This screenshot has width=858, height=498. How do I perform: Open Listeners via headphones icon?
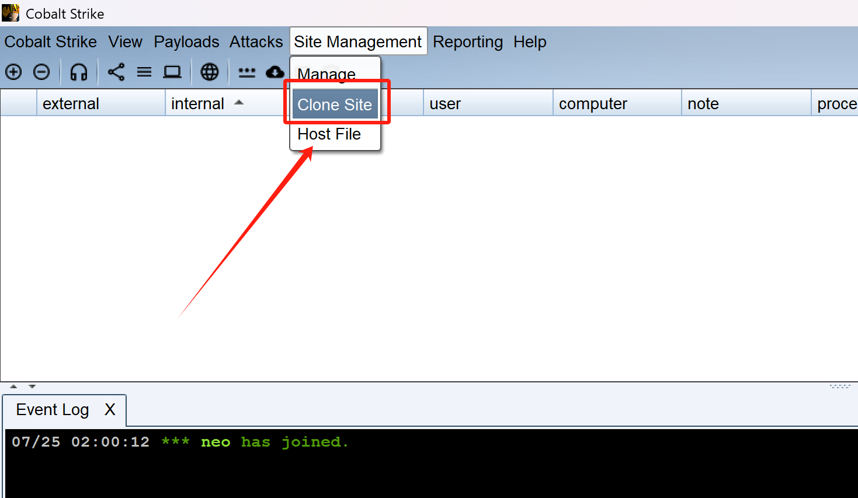(79, 72)
